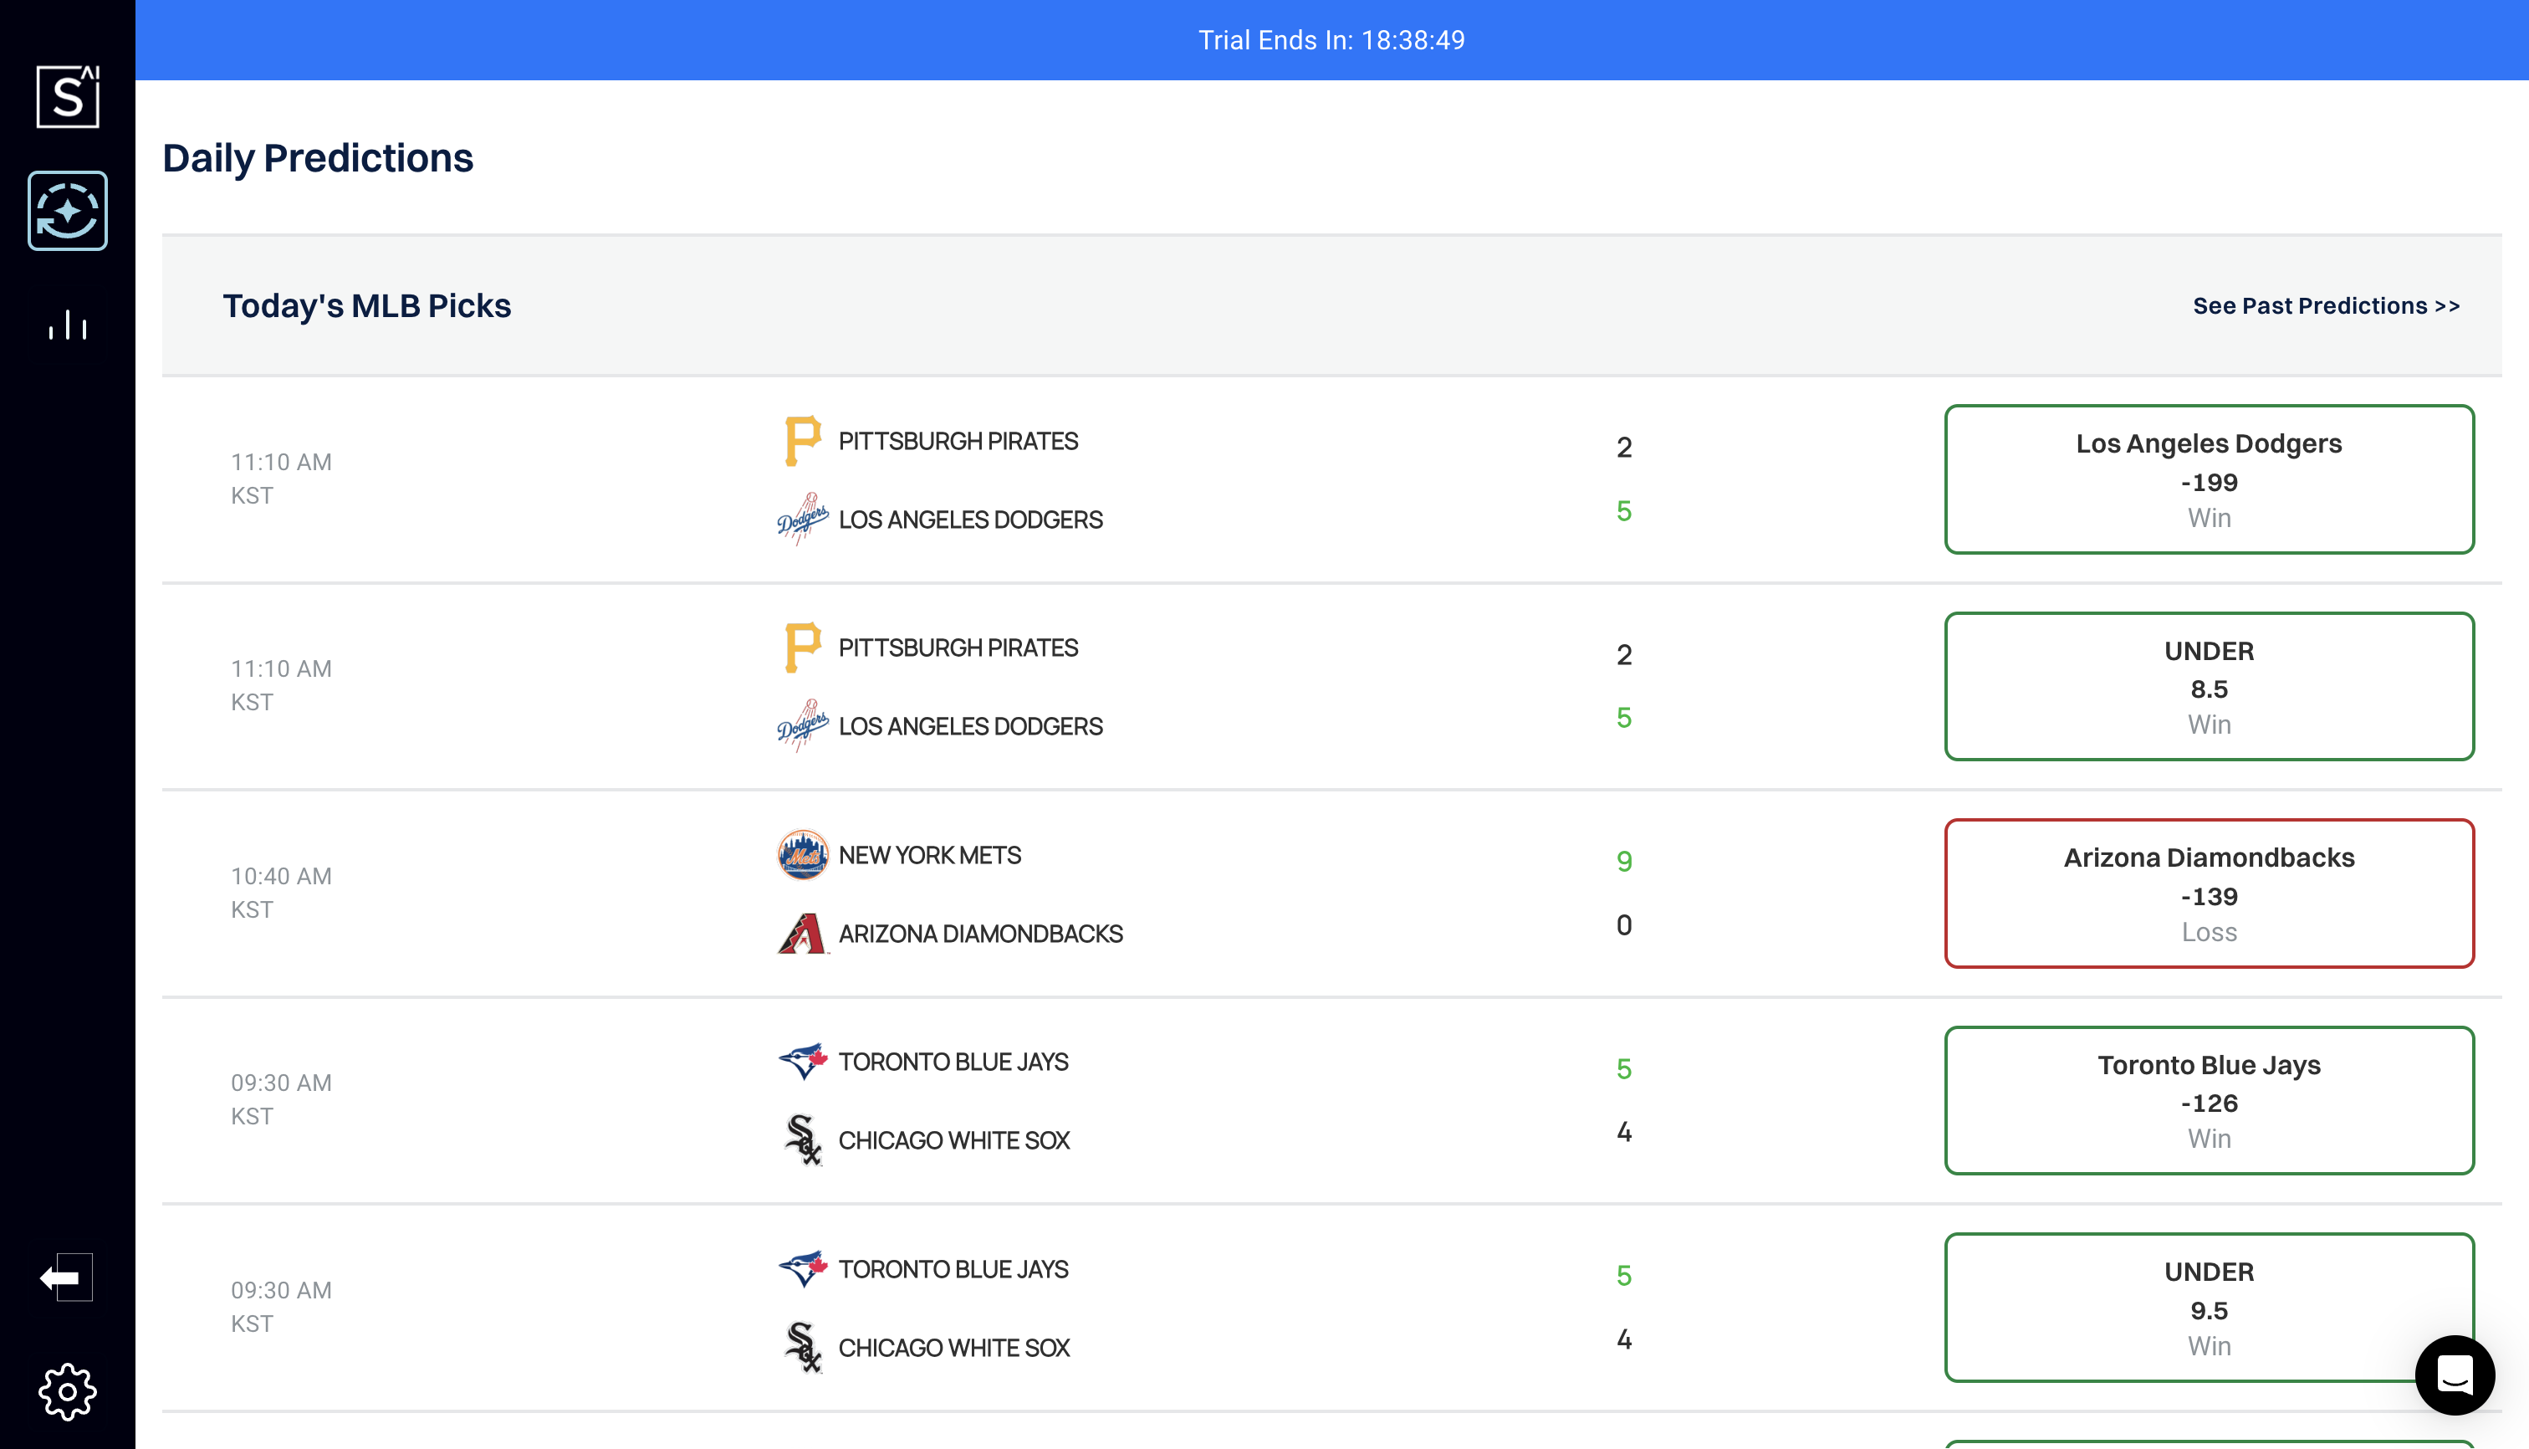Click the S AI logo in sidebar

(x=68, y=96)
